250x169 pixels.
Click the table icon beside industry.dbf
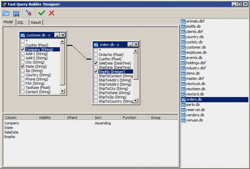point(184,68)
